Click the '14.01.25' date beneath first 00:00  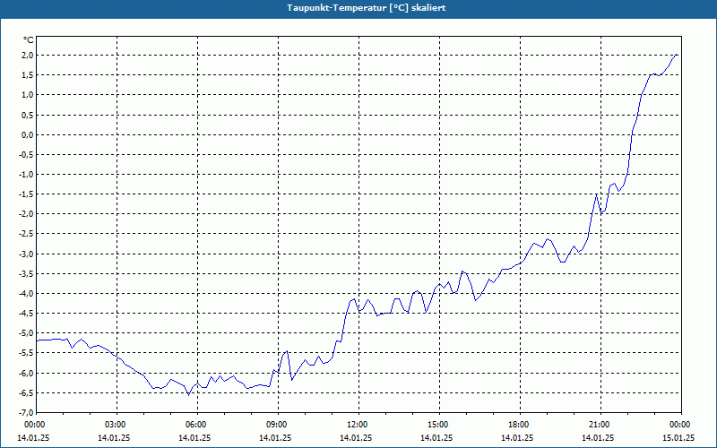33,437
